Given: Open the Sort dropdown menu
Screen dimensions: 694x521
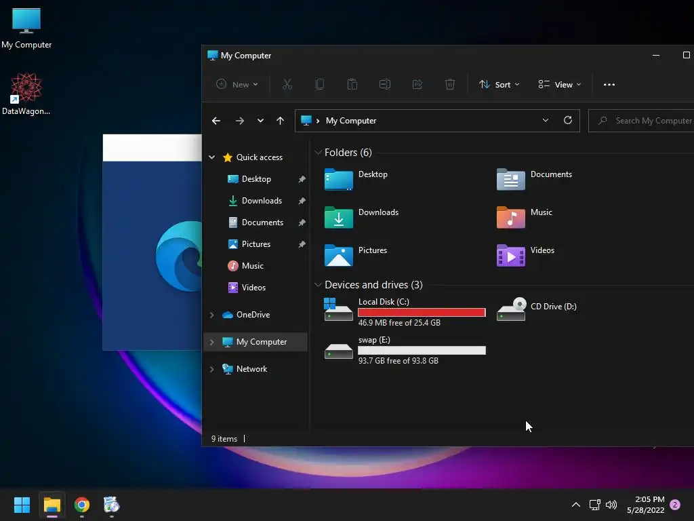Looking at the screenshot, I should click(x=499, y=84).
